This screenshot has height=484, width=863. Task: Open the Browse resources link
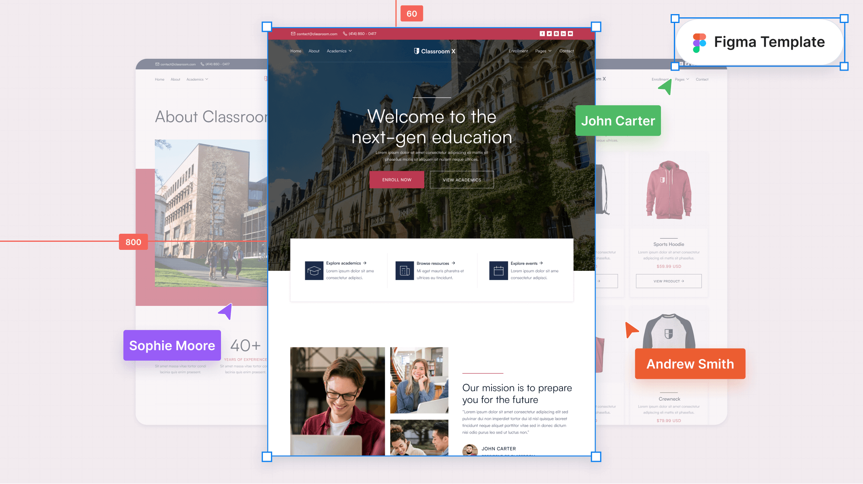point(433,263)
